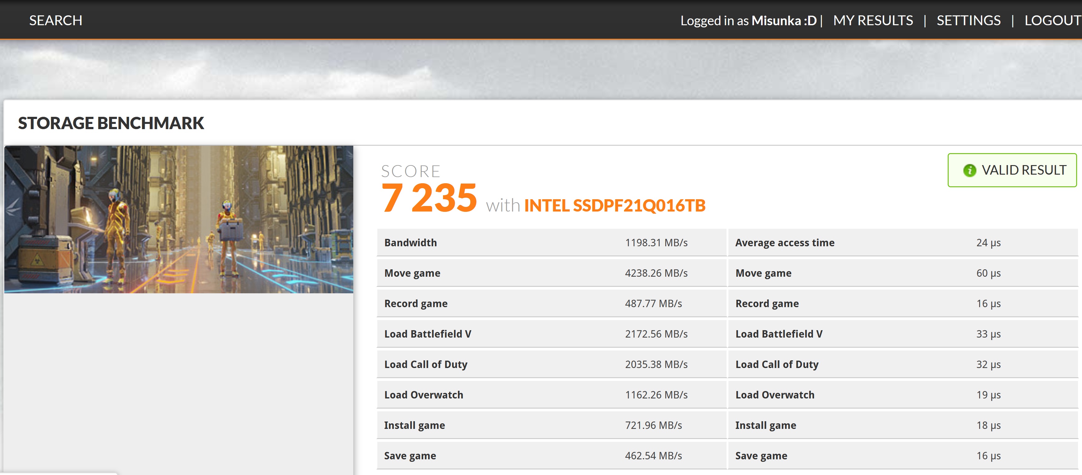This screenshot has height=475, width=1082.
Task: Click the 7 235 score number
Action: (428, 198)
